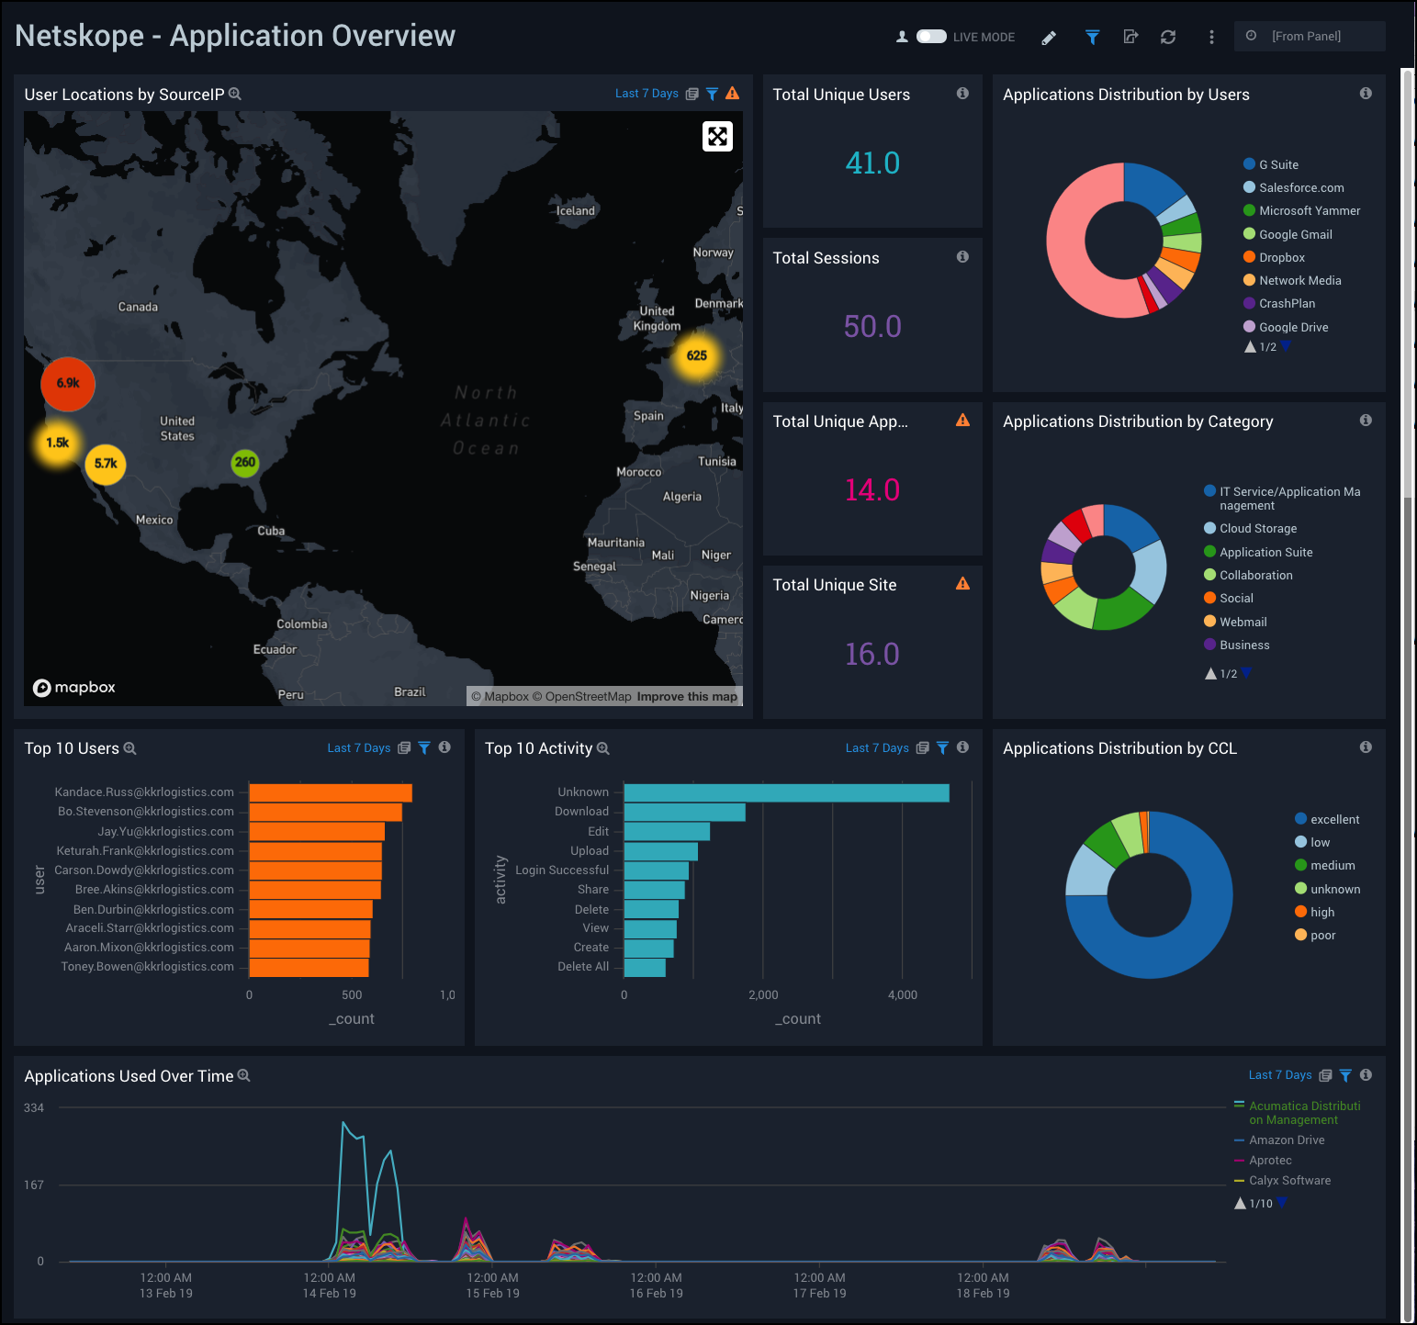
Task: Click the edit pencil icon in the top toolbar
Action: [x=1049, y=37]
